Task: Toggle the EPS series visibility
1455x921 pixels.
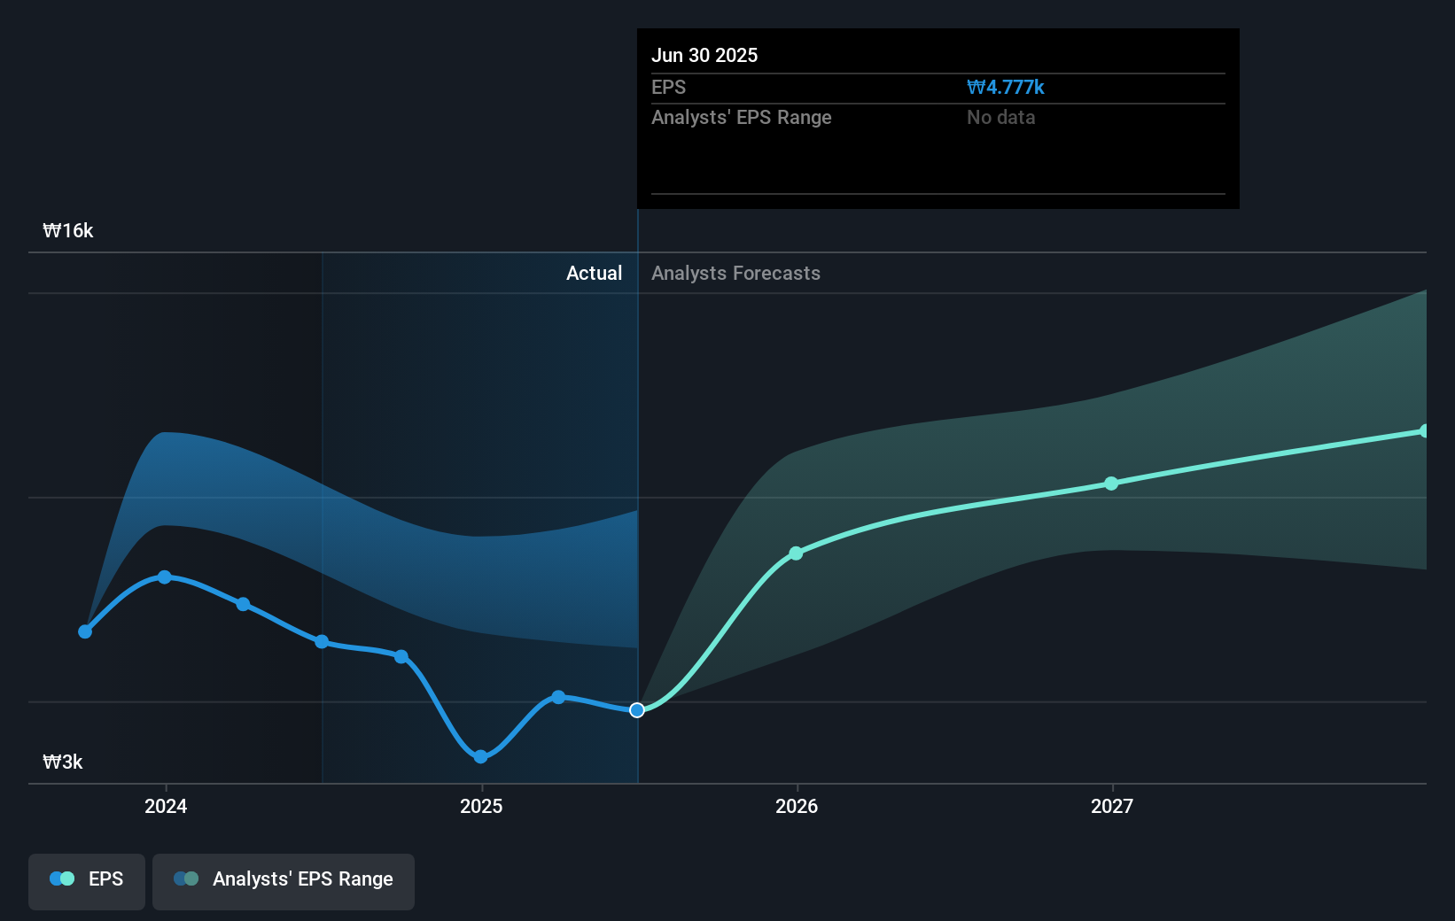Action: [x=86, y=880]
